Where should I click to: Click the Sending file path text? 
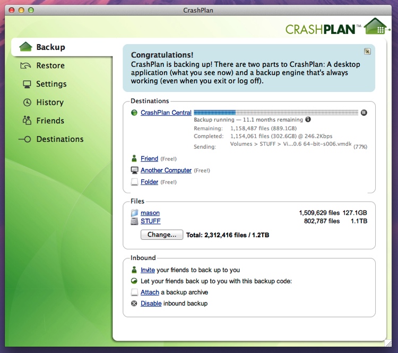291,144
